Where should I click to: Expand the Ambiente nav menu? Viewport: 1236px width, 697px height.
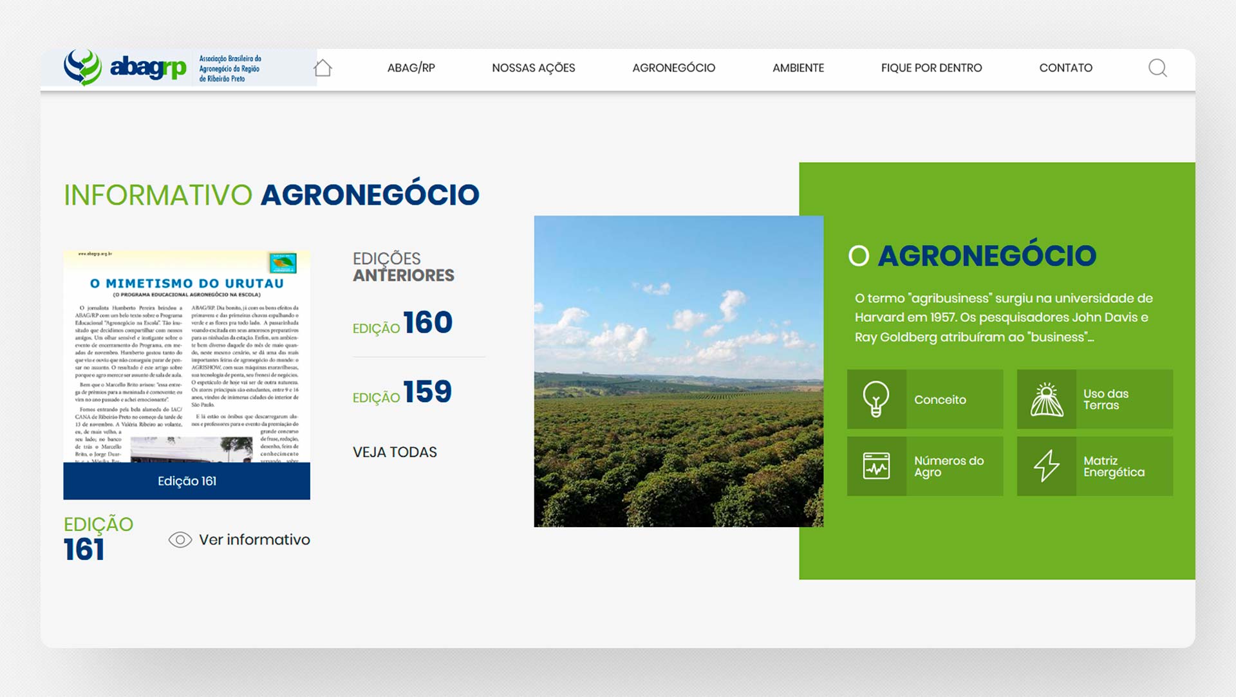[798, 68]
